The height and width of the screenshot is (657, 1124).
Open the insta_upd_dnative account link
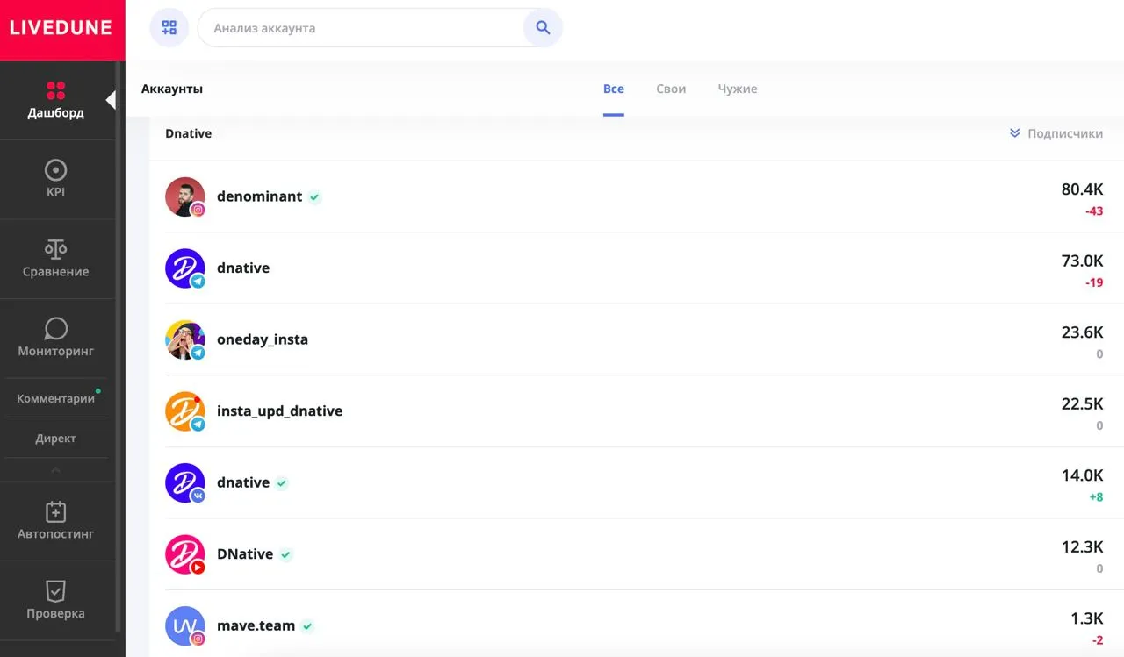point(280,411)
